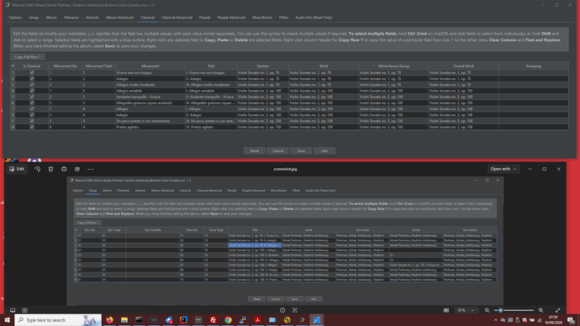This screenshot has width=580, height=326.
Task: Click the zoom in magnifier icon
Action: pos(540,310)
